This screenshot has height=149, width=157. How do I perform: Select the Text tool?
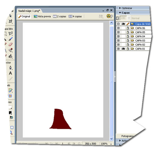tap(10, 73)
